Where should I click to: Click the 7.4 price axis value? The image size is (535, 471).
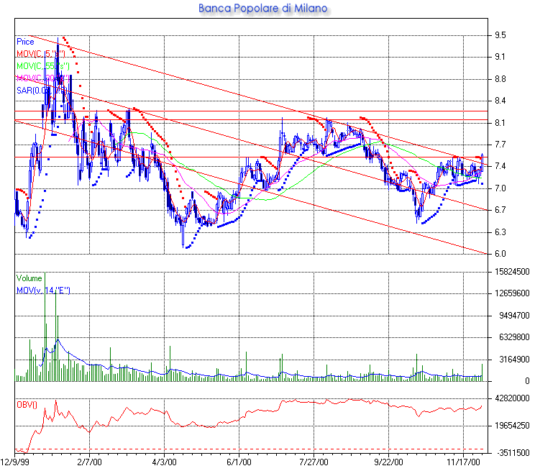(500, 166)
